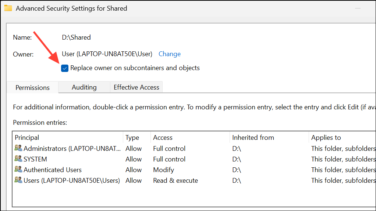The image size is (376, 211).
Task: Uncheck Replace owner on subcontainers and objects
Action: [65, 68]
